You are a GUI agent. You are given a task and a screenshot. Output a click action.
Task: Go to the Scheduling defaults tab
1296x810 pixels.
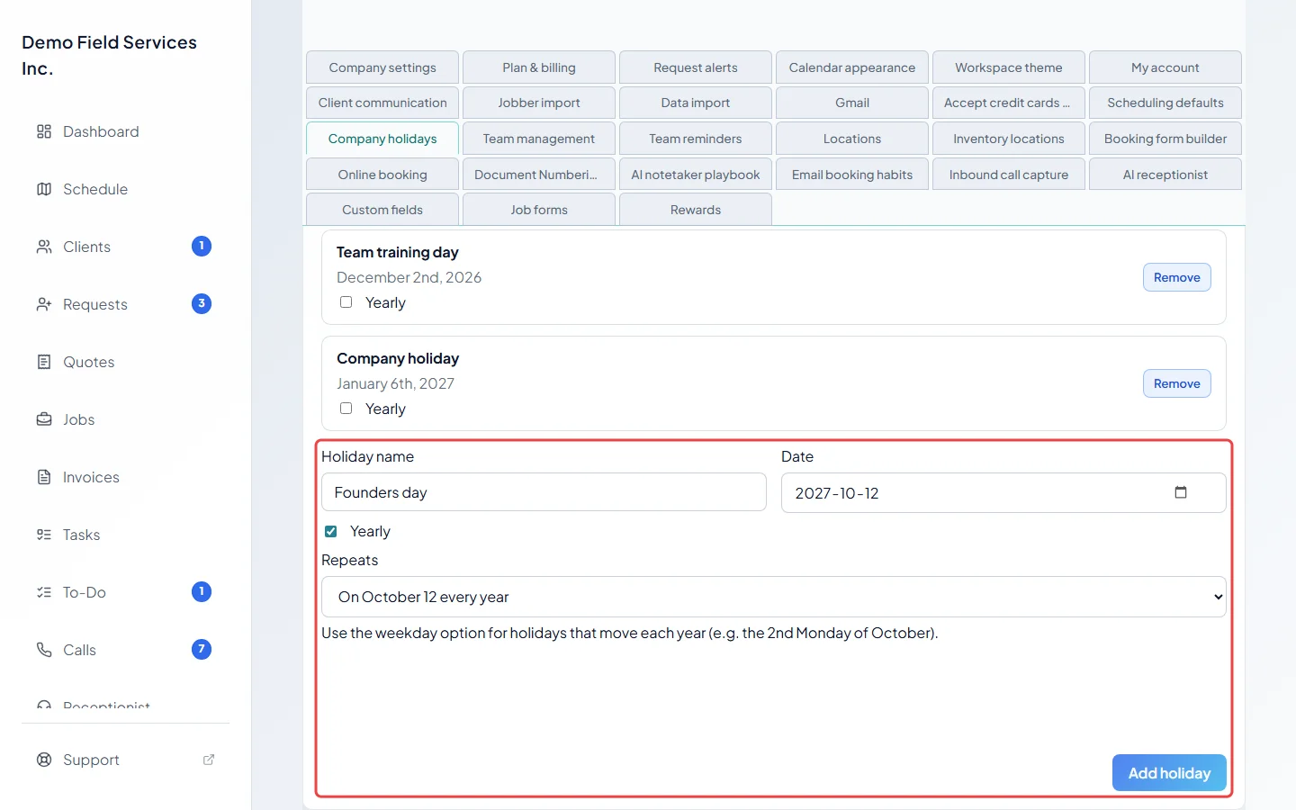coord(1165,103)
